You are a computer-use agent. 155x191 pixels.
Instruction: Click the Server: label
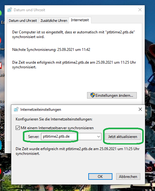(34, 137)
